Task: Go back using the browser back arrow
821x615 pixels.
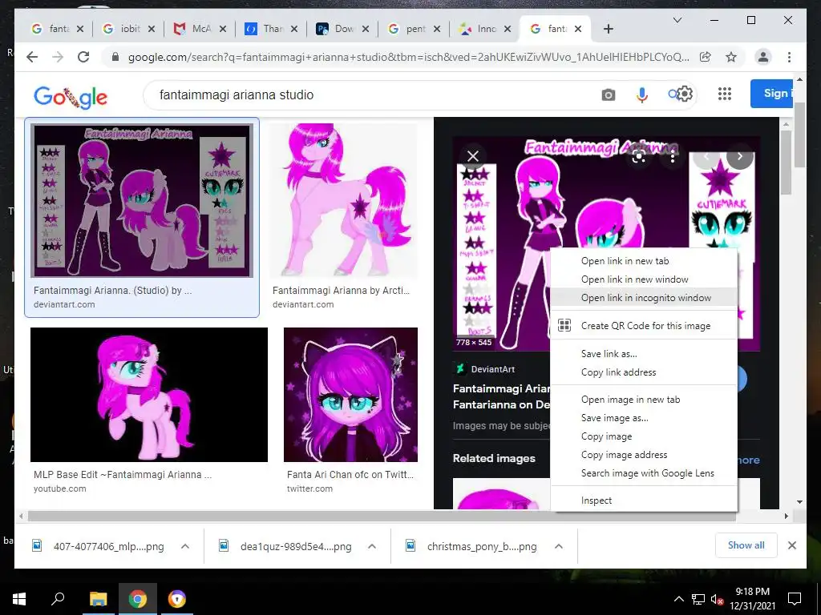Action: (32, 57)
